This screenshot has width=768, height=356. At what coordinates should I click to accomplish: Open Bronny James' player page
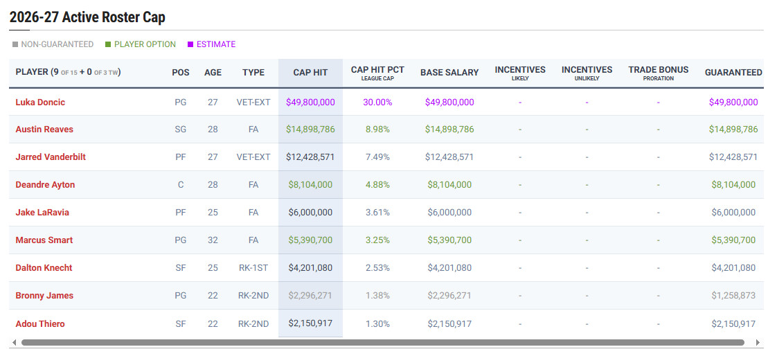coord(44,296)
